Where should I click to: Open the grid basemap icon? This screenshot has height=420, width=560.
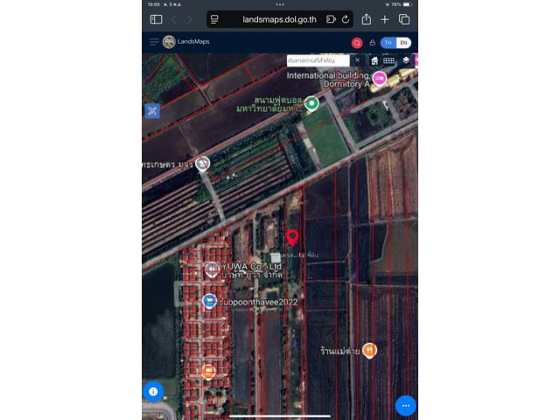(389, 60)
